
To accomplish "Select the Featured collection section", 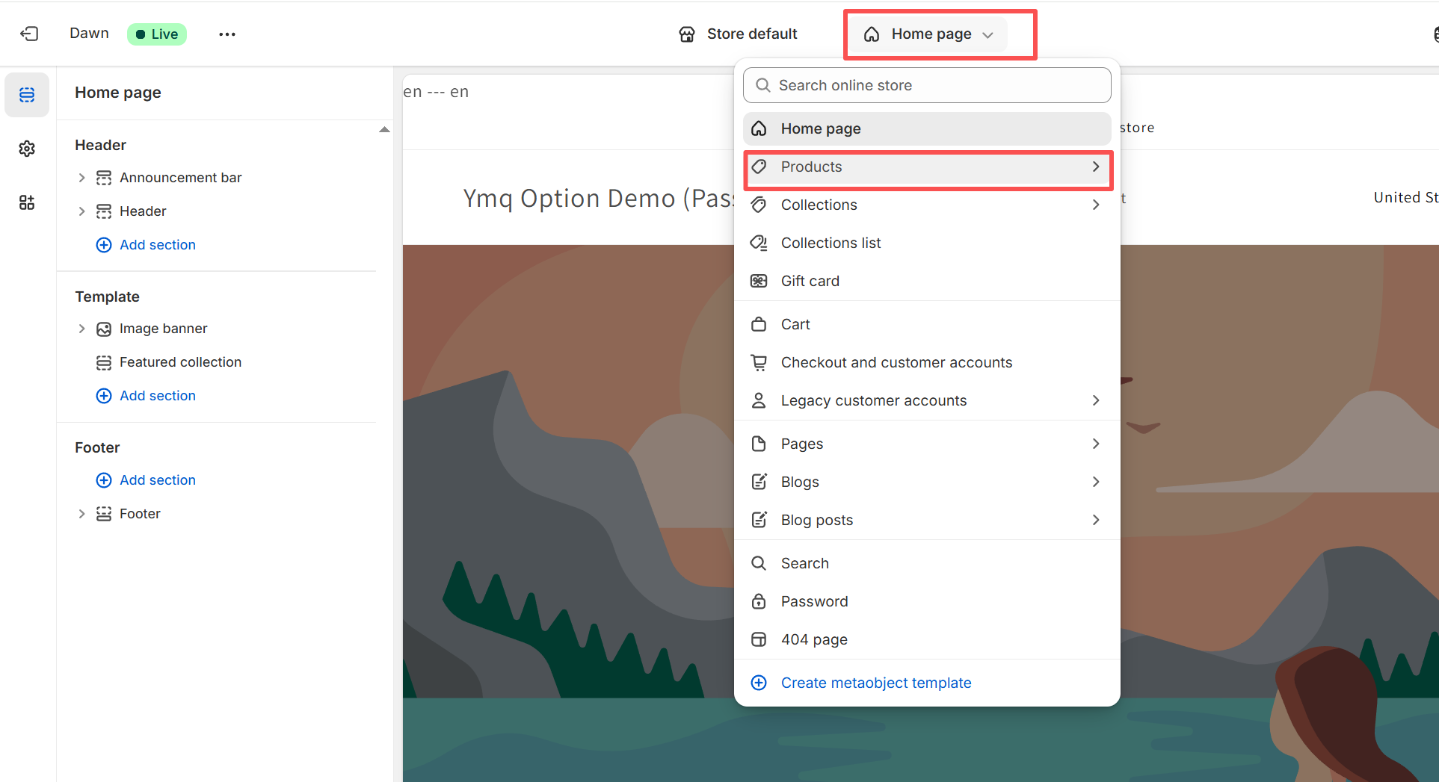I will click(x=180, y=362).
